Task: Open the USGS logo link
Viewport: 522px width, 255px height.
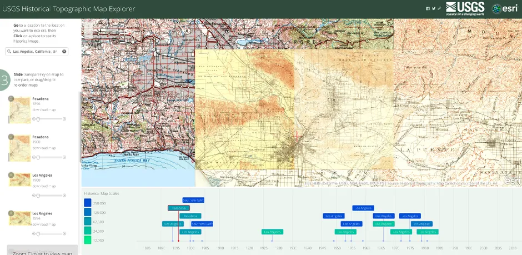Action: [465, 8]
